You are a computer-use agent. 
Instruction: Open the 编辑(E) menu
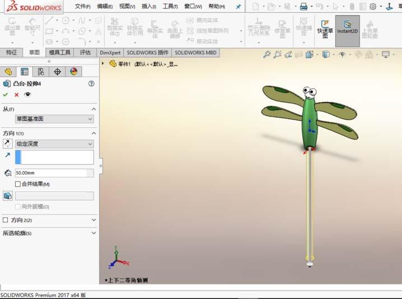point(105,6)
